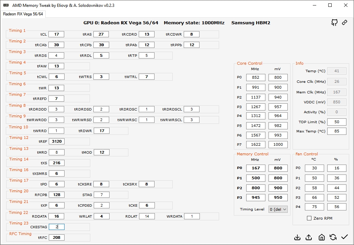Click the tRDRDDD input
The image size is (354, 245).
[56, 109]
